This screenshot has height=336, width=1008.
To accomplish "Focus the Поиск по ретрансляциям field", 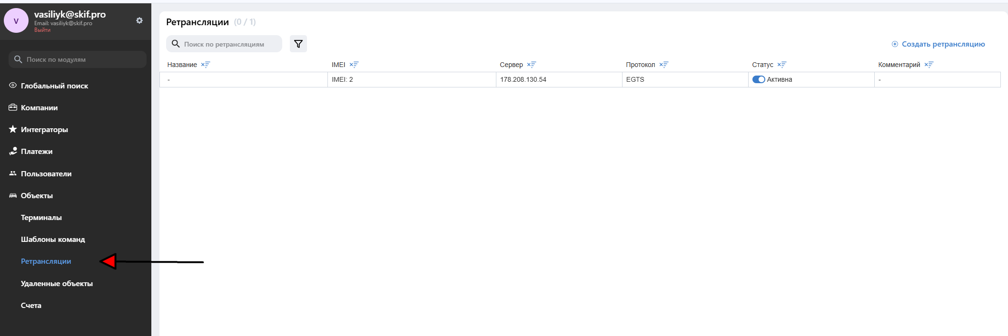I will [224, 44].
